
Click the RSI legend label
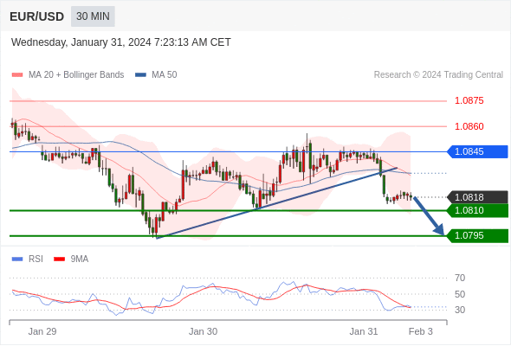[36, 259]
